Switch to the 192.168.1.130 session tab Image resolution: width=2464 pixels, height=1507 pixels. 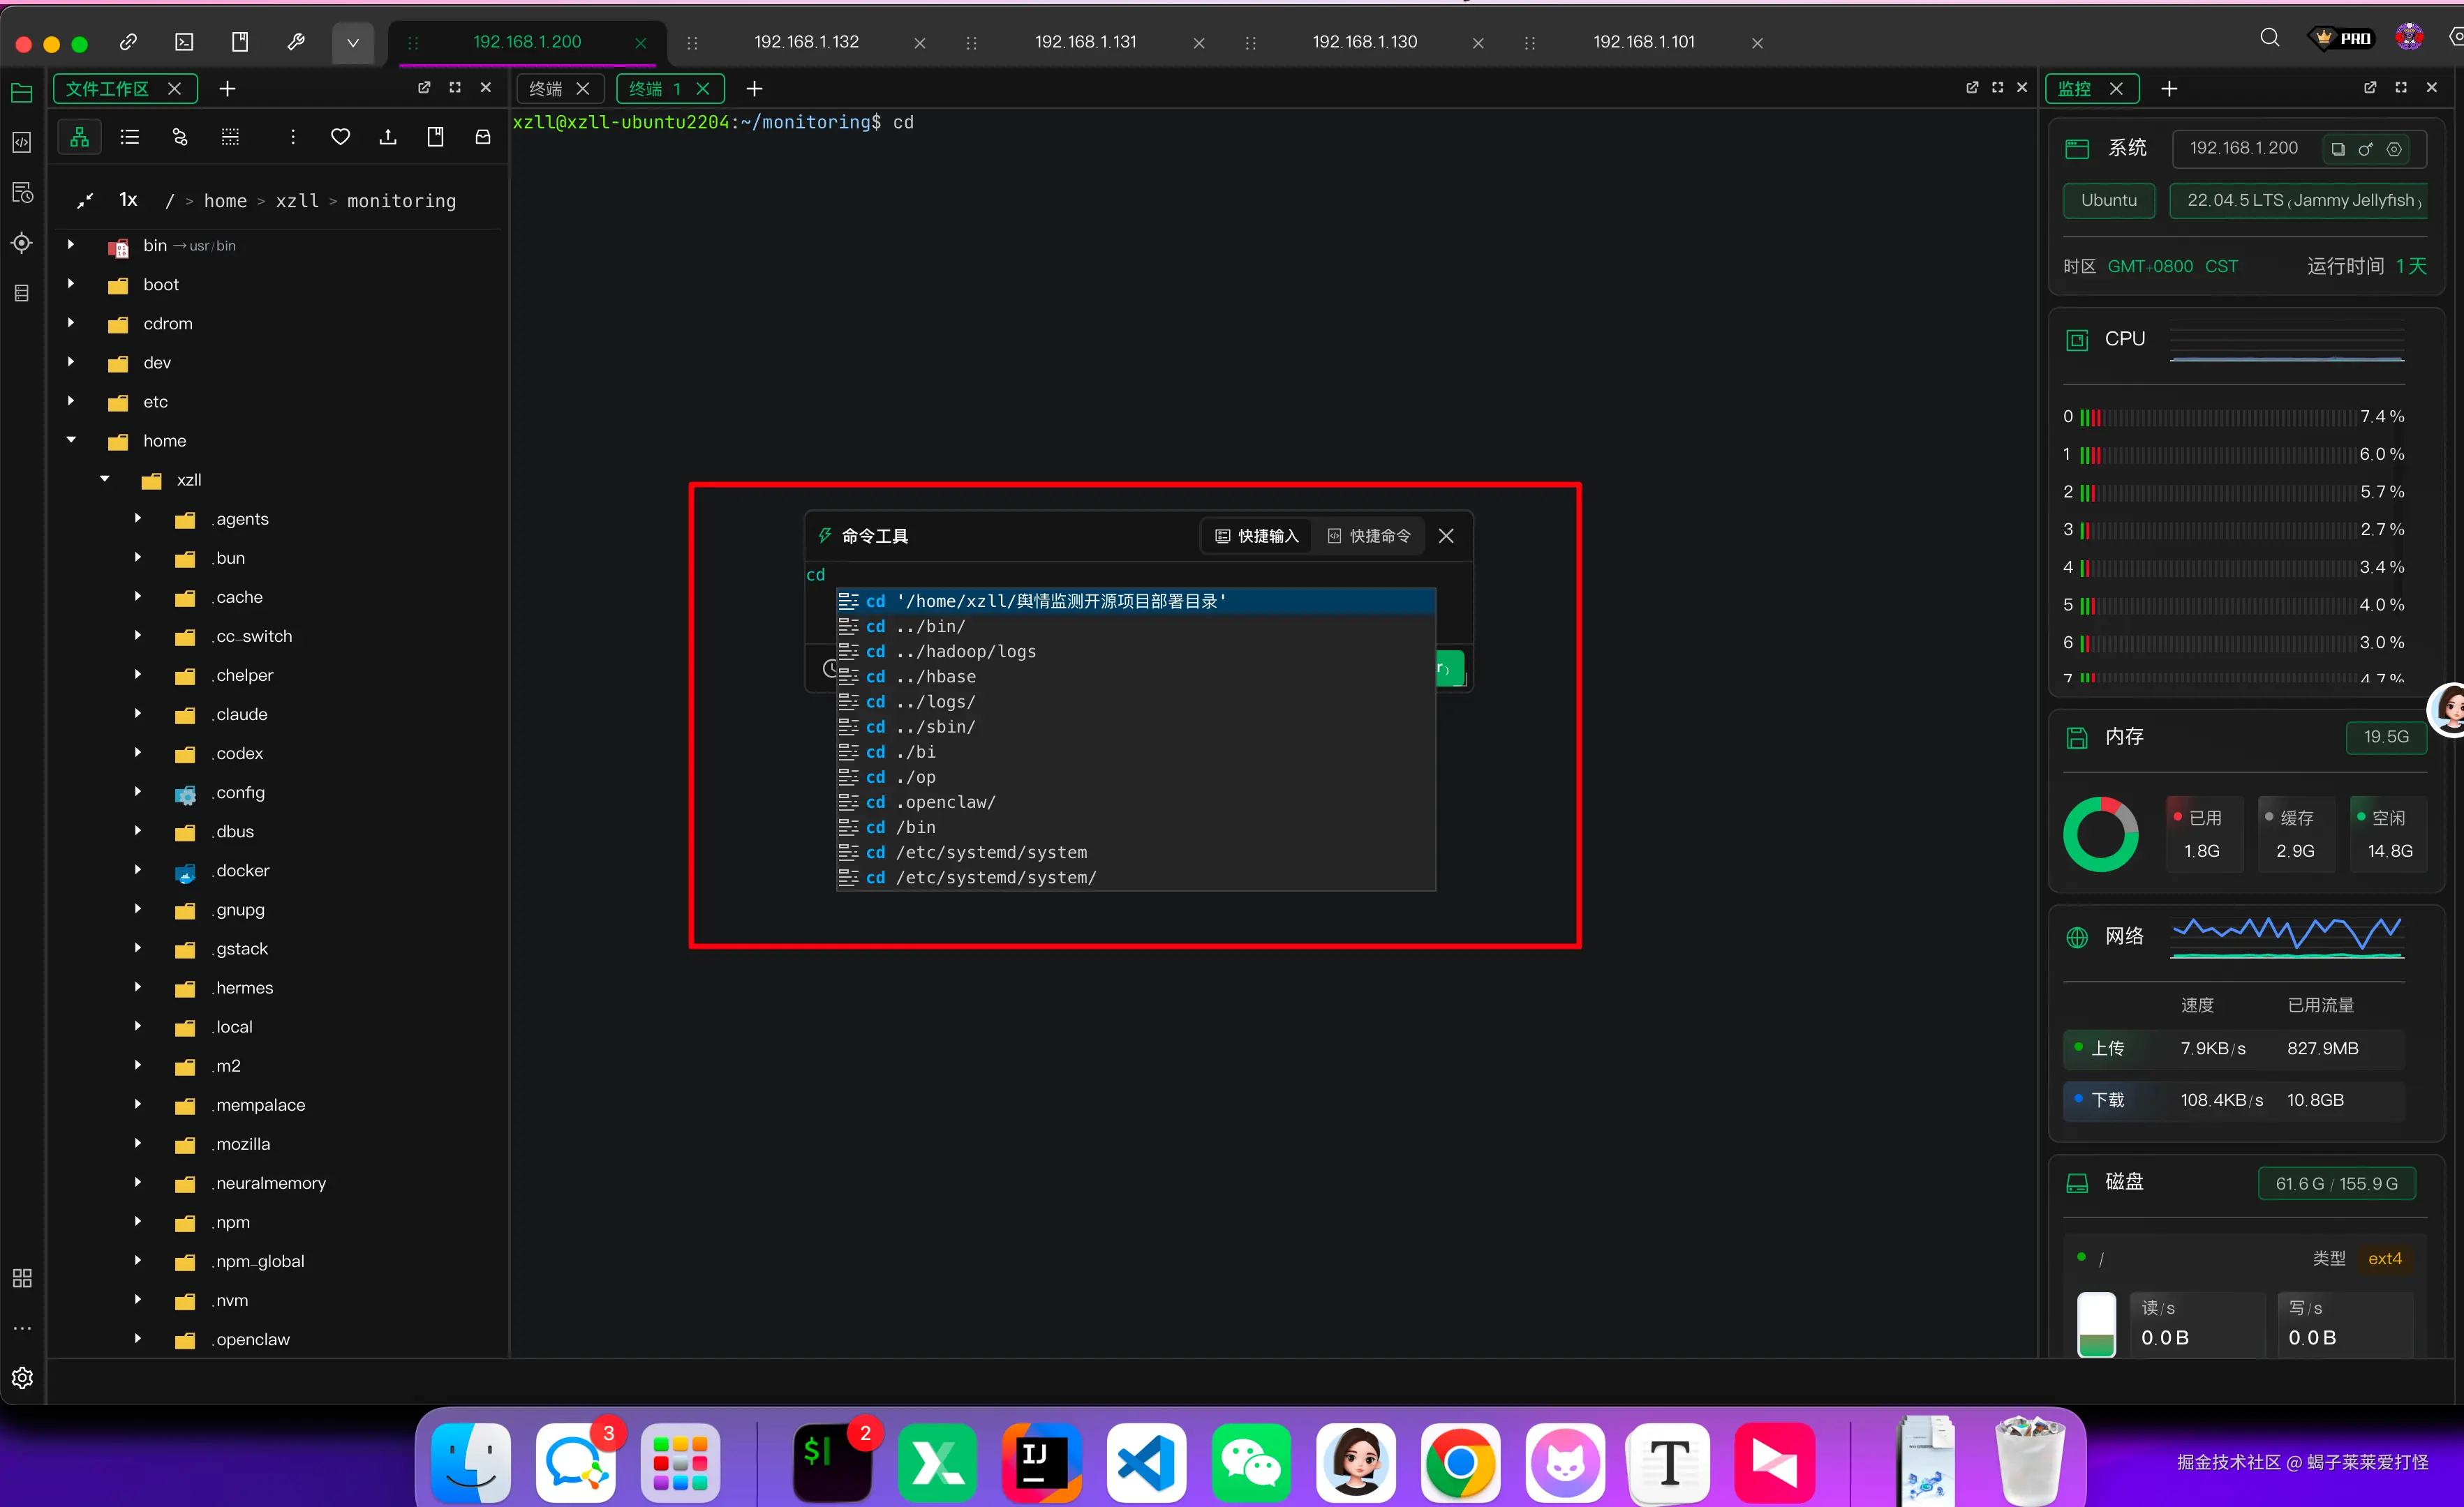click(x=1364, y=42)
